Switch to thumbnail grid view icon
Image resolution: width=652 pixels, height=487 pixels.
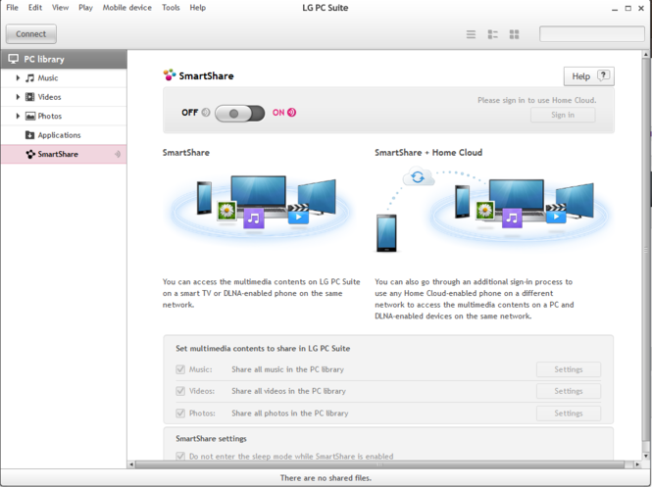pyautogui.click(x=515, y=34)
